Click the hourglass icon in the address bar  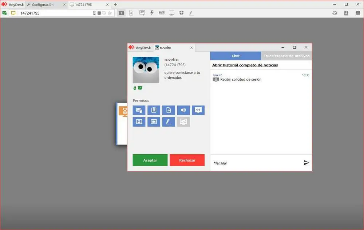coord(94,13)
